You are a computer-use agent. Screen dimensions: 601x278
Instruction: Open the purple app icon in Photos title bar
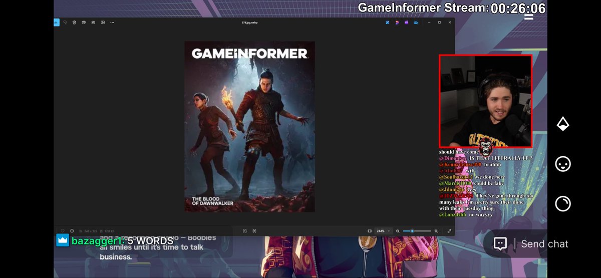(x=406, y=22)
